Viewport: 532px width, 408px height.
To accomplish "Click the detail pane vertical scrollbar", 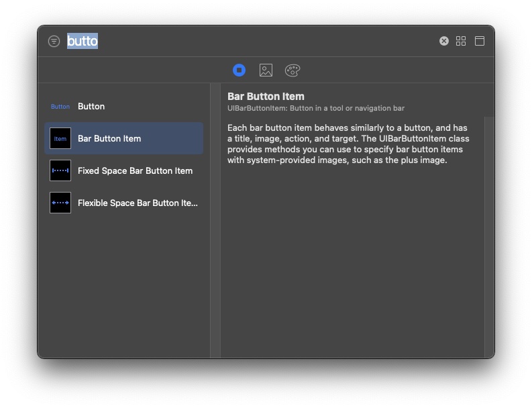I will click(489, 237).
